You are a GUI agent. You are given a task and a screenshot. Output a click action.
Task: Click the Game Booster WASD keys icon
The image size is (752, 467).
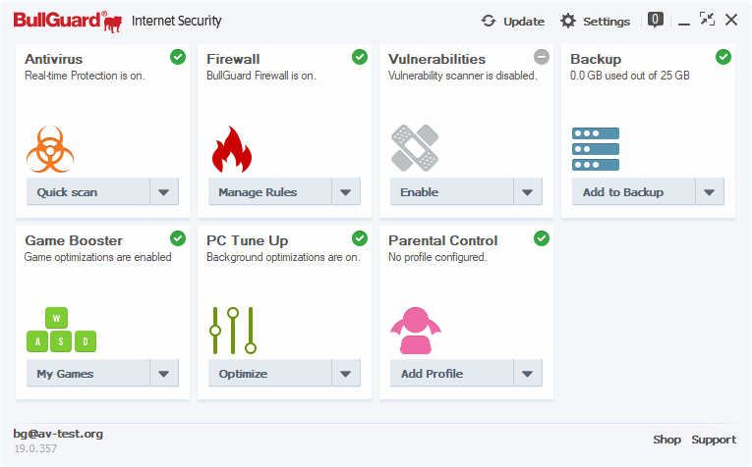pos(61,331)
